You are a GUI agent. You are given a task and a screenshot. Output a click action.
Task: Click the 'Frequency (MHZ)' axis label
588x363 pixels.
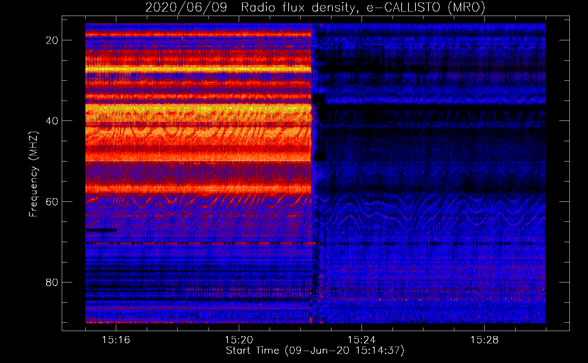pyautogui.click(x=33, y=174)
